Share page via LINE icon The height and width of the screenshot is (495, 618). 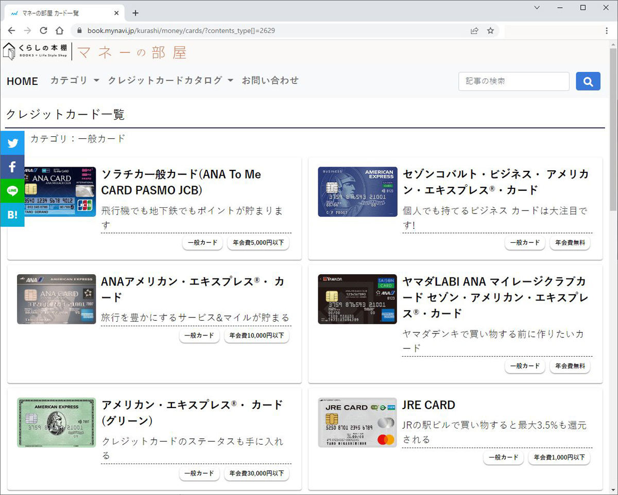(x=12, y=191)
